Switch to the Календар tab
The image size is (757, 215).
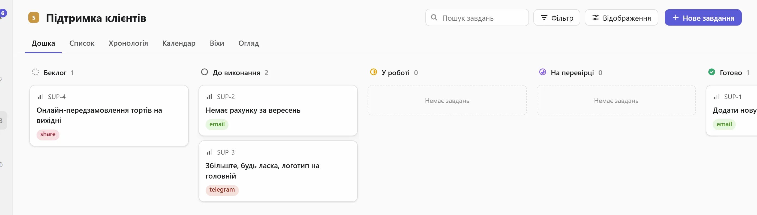click(x=179, y=43)
